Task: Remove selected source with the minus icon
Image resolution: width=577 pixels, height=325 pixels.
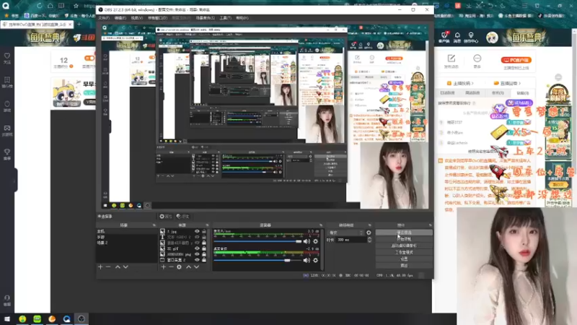Action: [x=171, y=266]
